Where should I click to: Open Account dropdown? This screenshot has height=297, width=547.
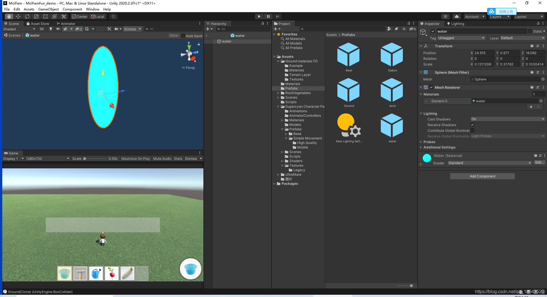coord(475,16)
